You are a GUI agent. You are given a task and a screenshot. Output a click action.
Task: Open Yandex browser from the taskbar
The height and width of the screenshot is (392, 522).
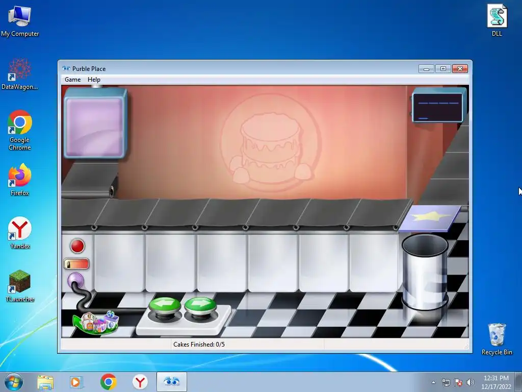[140, 382]
